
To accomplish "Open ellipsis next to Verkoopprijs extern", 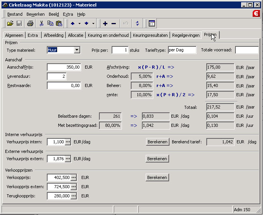I will [74, 187].
